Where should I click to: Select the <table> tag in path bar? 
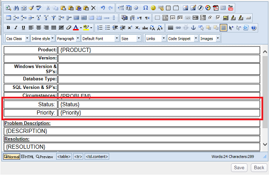[64, 157]
